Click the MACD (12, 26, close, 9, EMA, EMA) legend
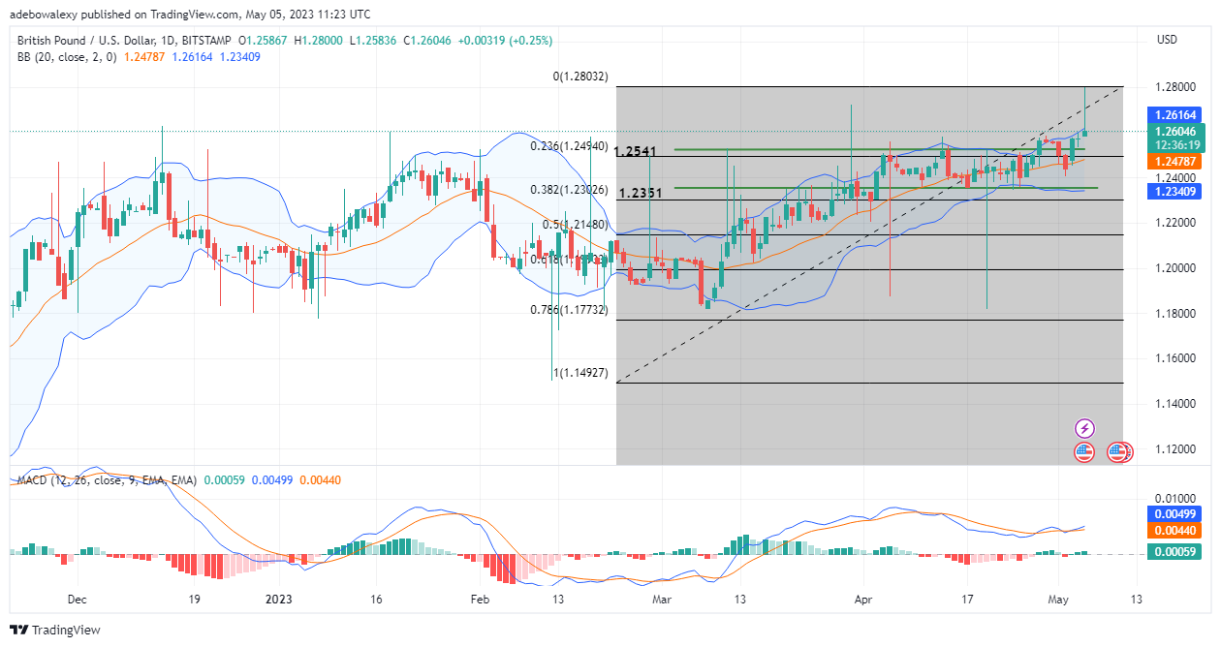The width and height of the screenshot is (1221, 647). 106,479
